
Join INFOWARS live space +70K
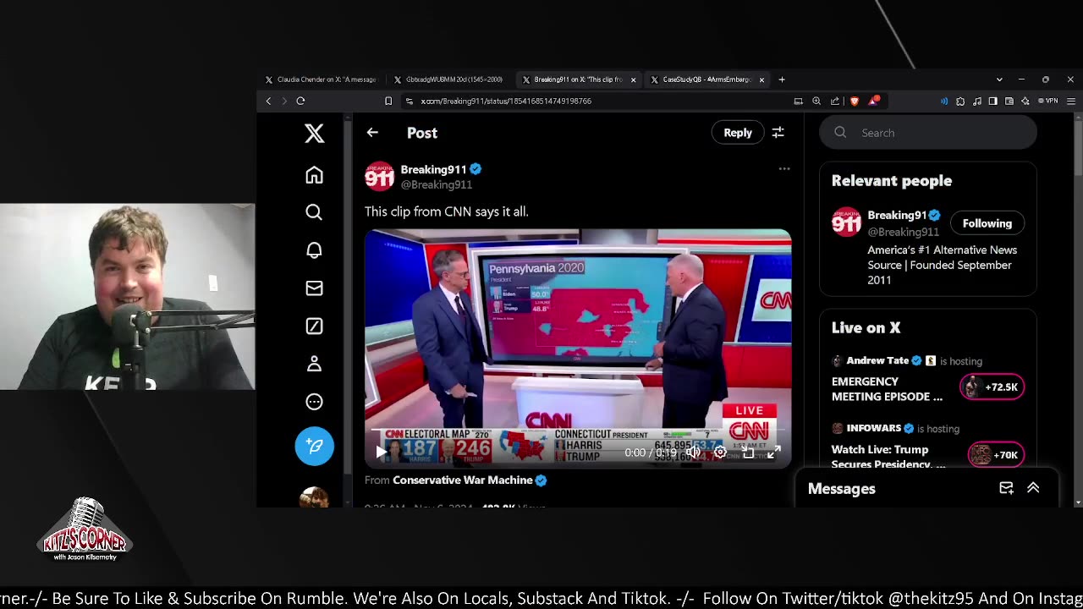coord(995,455)
